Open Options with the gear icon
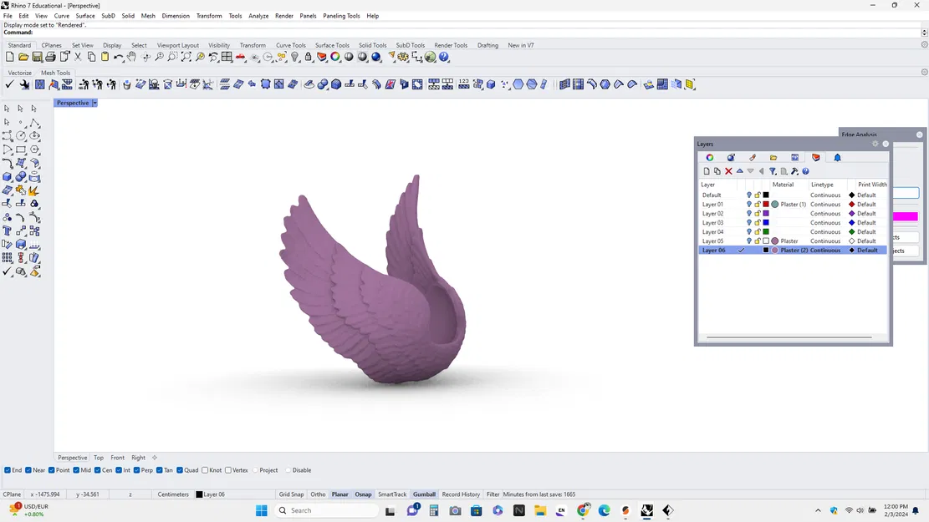929x522 pixels. point(404,57)
